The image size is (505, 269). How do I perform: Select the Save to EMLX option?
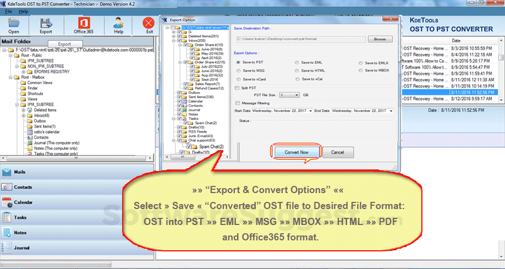point(361,63)
